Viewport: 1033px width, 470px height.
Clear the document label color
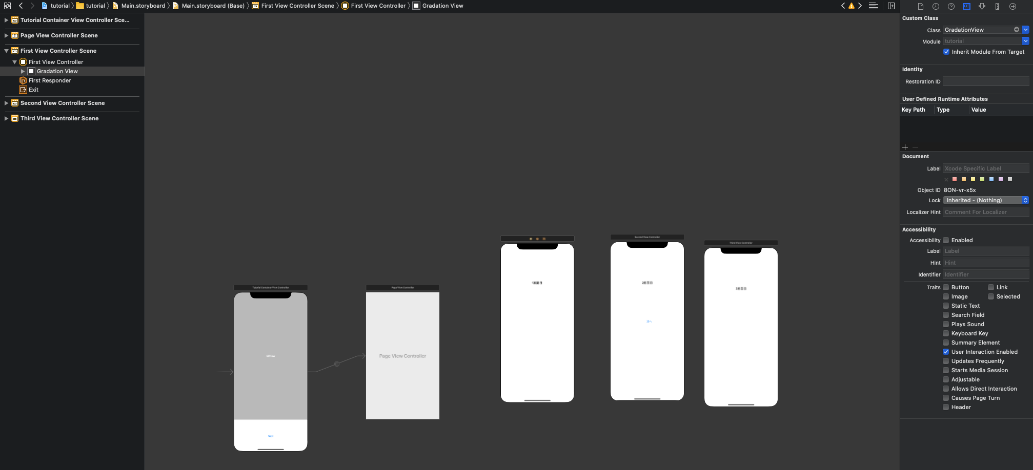click(946, 179)
